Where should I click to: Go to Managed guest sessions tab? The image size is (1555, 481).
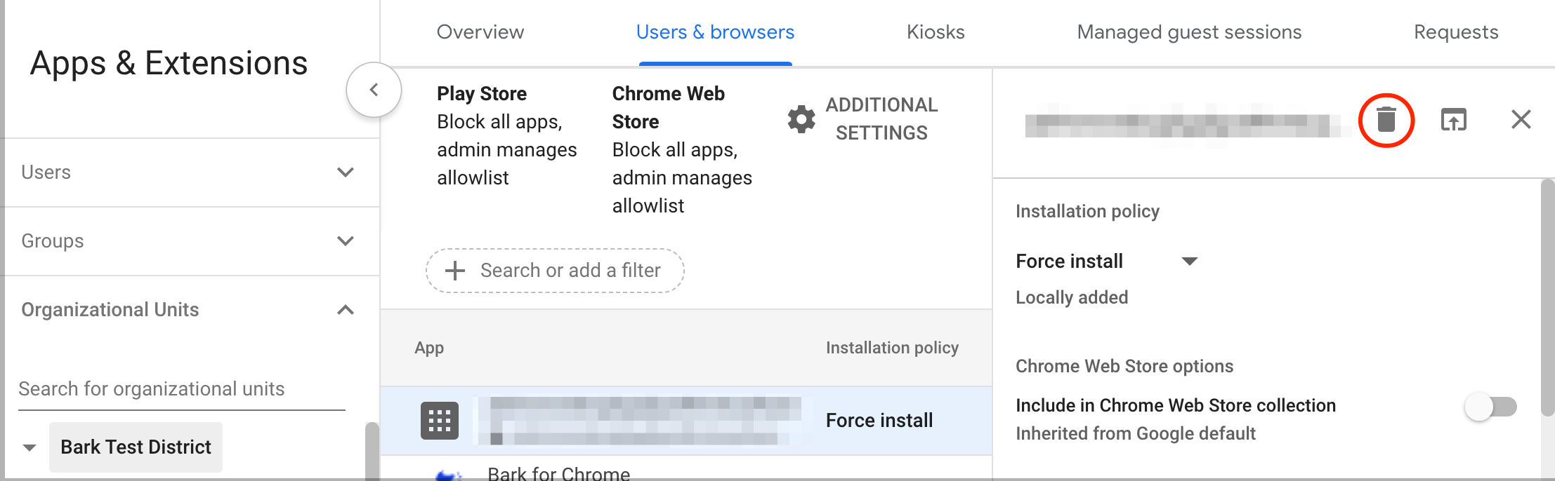pyautogui.click(x=1189, y=32)
